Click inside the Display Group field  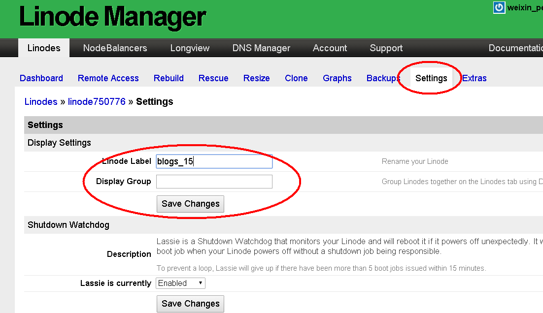tap(214, 182)
